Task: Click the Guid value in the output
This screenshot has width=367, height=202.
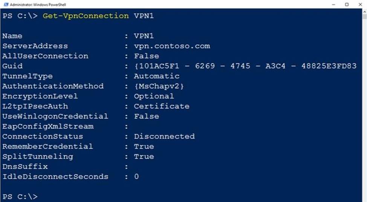Action: coord(245,66)
